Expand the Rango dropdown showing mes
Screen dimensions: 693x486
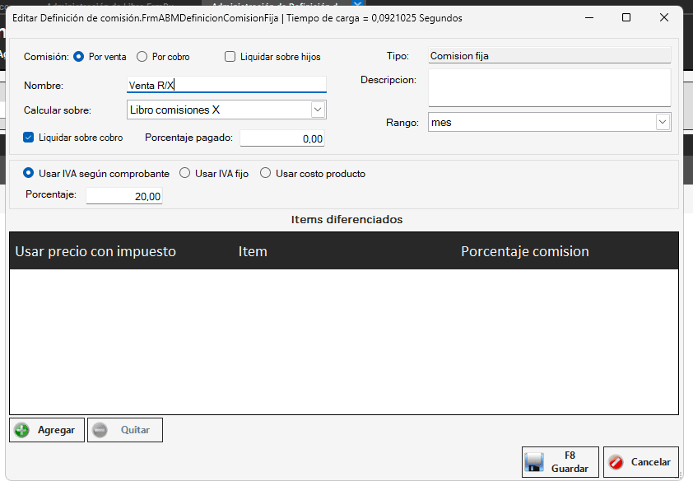tap(662, 122)
